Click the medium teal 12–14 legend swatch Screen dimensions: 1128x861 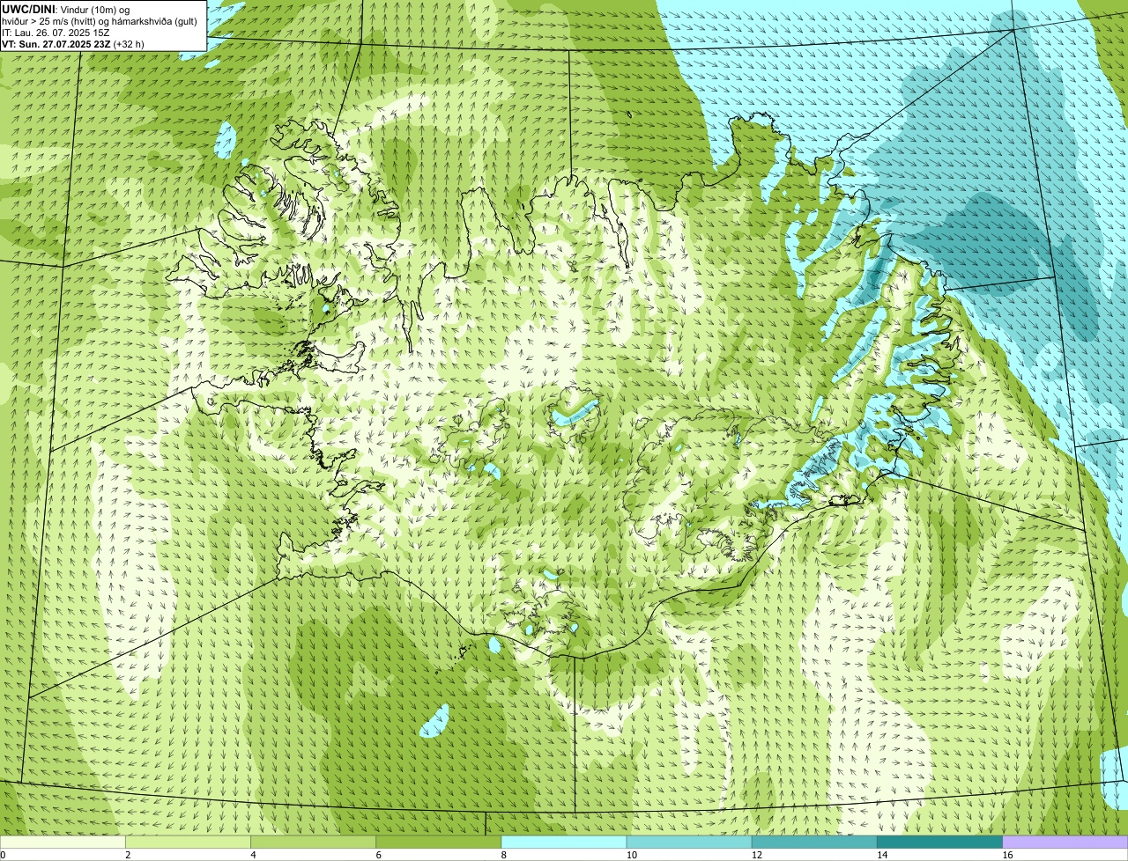click(814, 843)
